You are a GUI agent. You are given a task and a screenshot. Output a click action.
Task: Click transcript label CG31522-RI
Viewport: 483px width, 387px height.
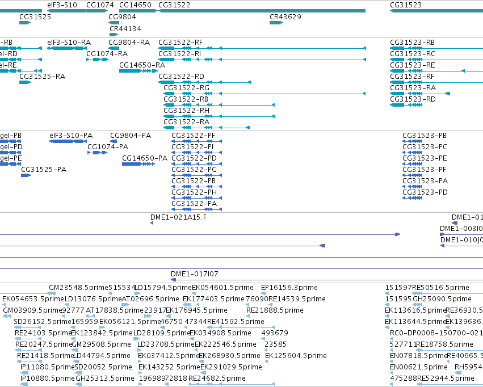coord(179,54)
